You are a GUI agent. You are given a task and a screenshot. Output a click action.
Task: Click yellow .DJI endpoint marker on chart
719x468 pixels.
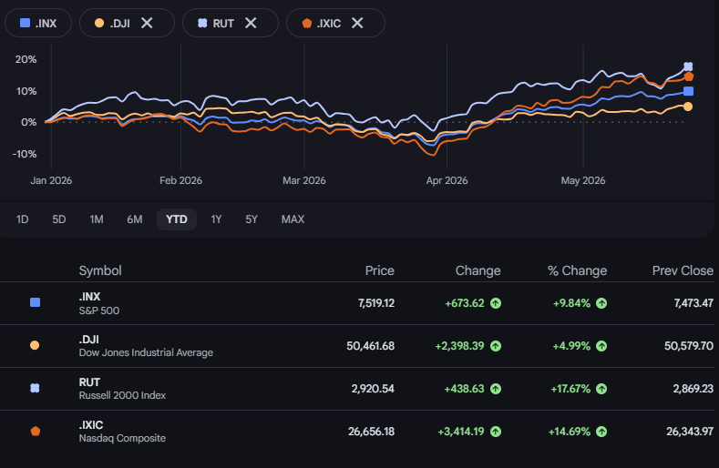click(x=688, y=107)
